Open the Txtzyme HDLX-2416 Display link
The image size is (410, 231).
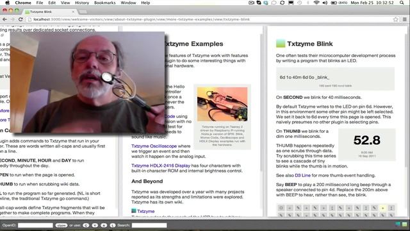[x=161, y=166]
